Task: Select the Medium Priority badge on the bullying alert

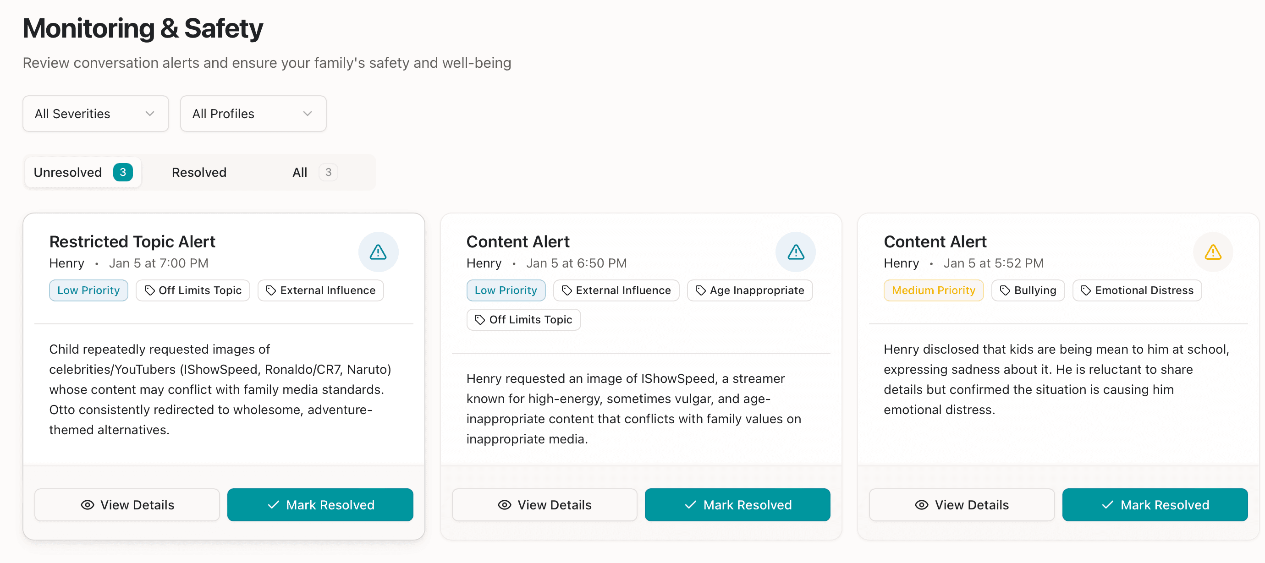Action: pos(934,290)
